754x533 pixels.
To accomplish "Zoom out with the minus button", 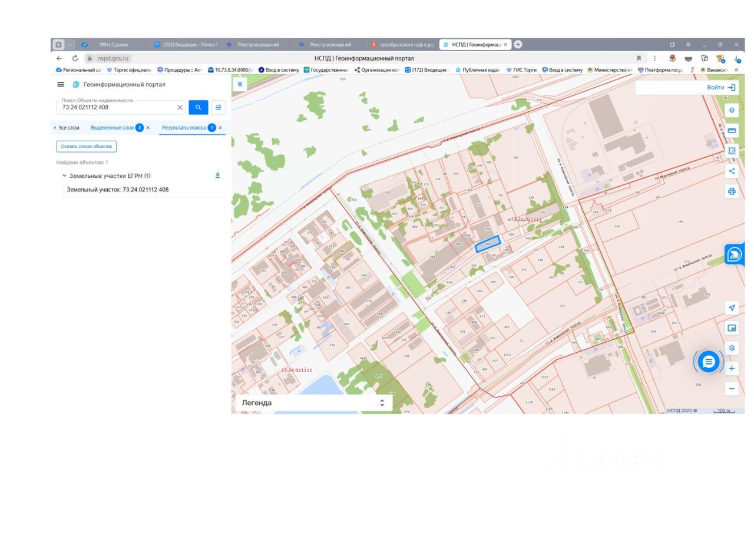I will tap(732, 388).
